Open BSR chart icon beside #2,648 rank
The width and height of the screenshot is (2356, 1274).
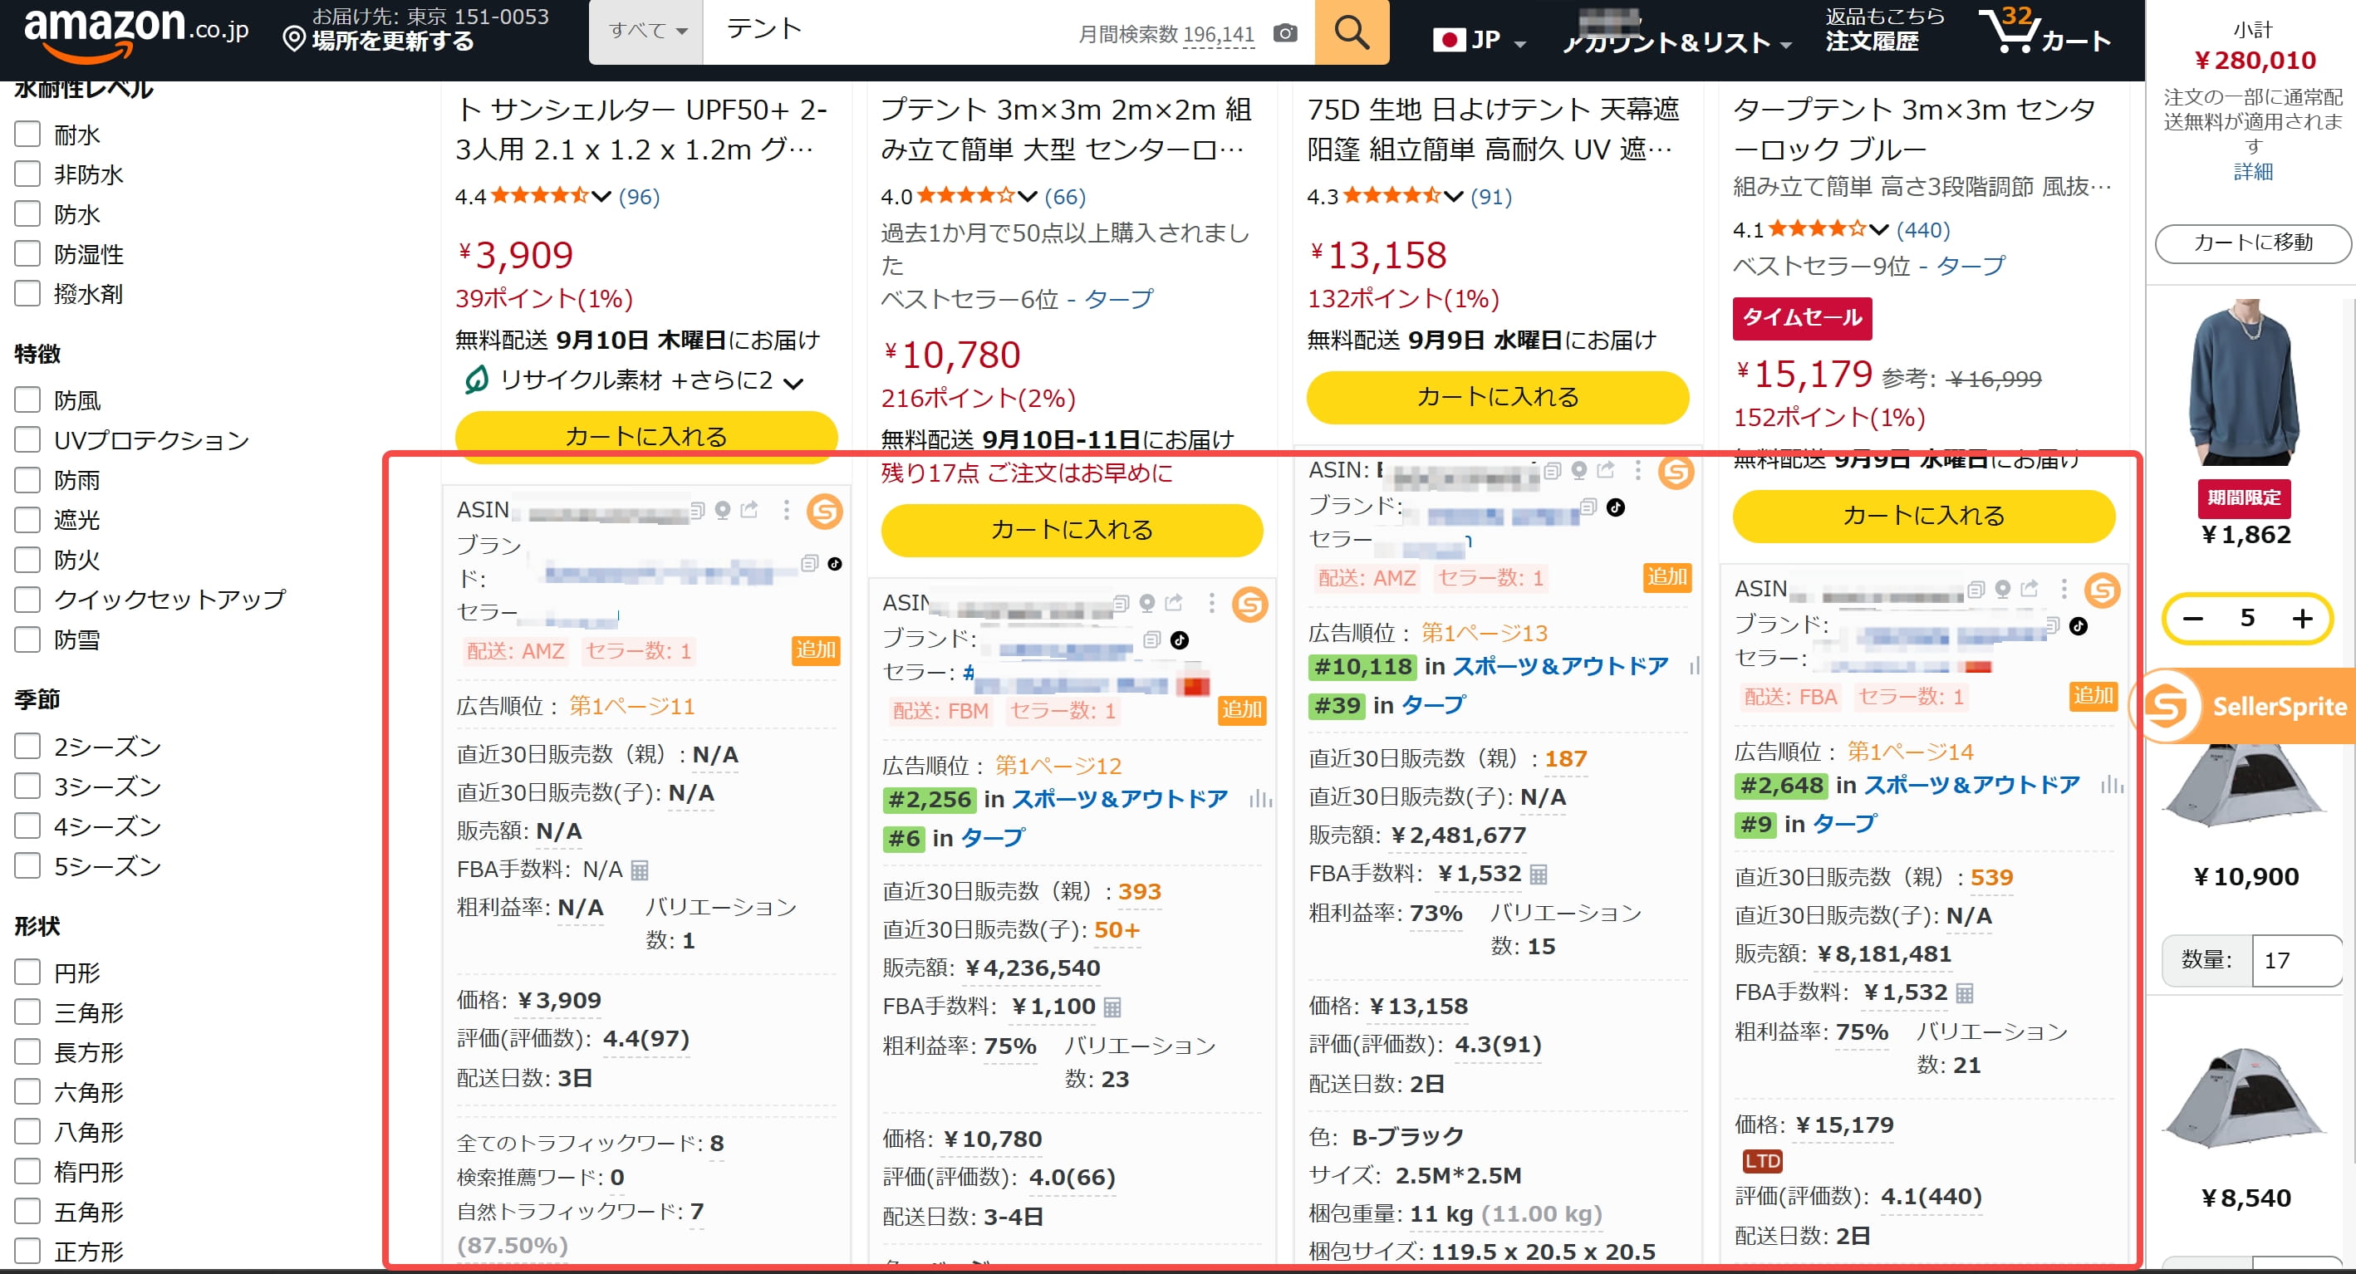[2113, 785]
